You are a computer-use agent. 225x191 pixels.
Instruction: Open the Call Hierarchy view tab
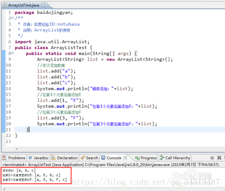175,158
